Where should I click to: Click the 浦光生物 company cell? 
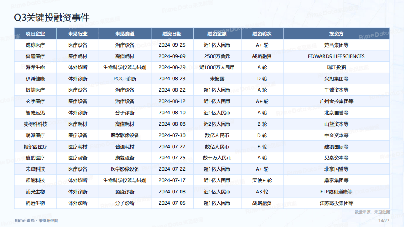pyautogui.click(x=35, y=192)
